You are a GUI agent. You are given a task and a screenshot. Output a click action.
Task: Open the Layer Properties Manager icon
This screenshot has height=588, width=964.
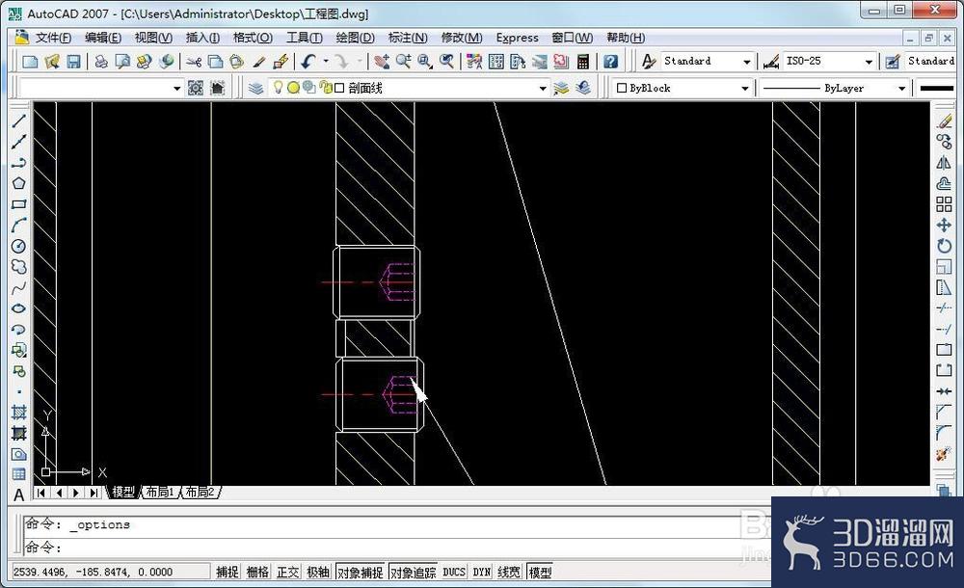[255, 88]
